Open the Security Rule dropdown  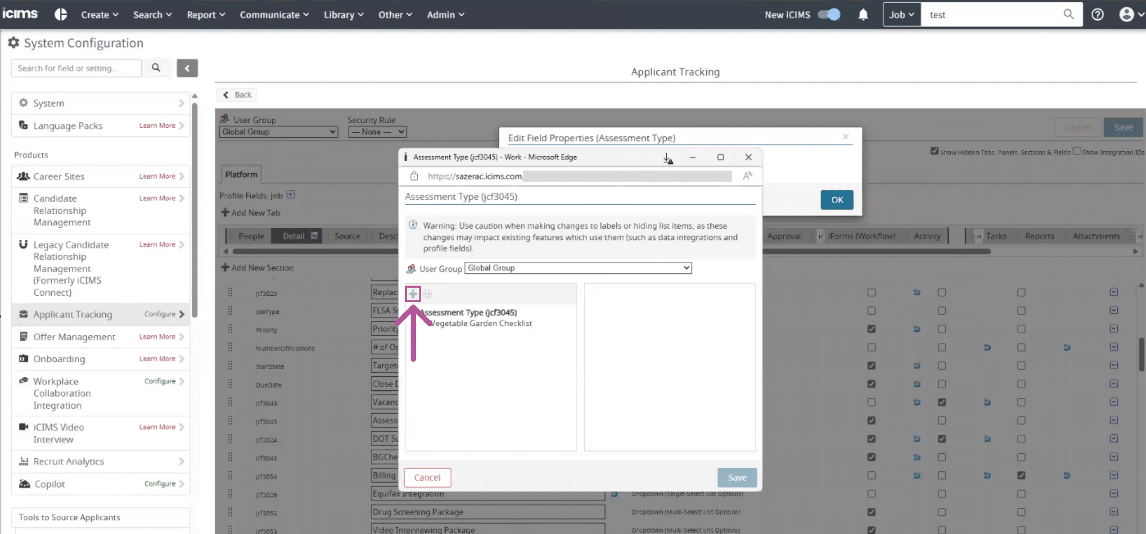377,132
